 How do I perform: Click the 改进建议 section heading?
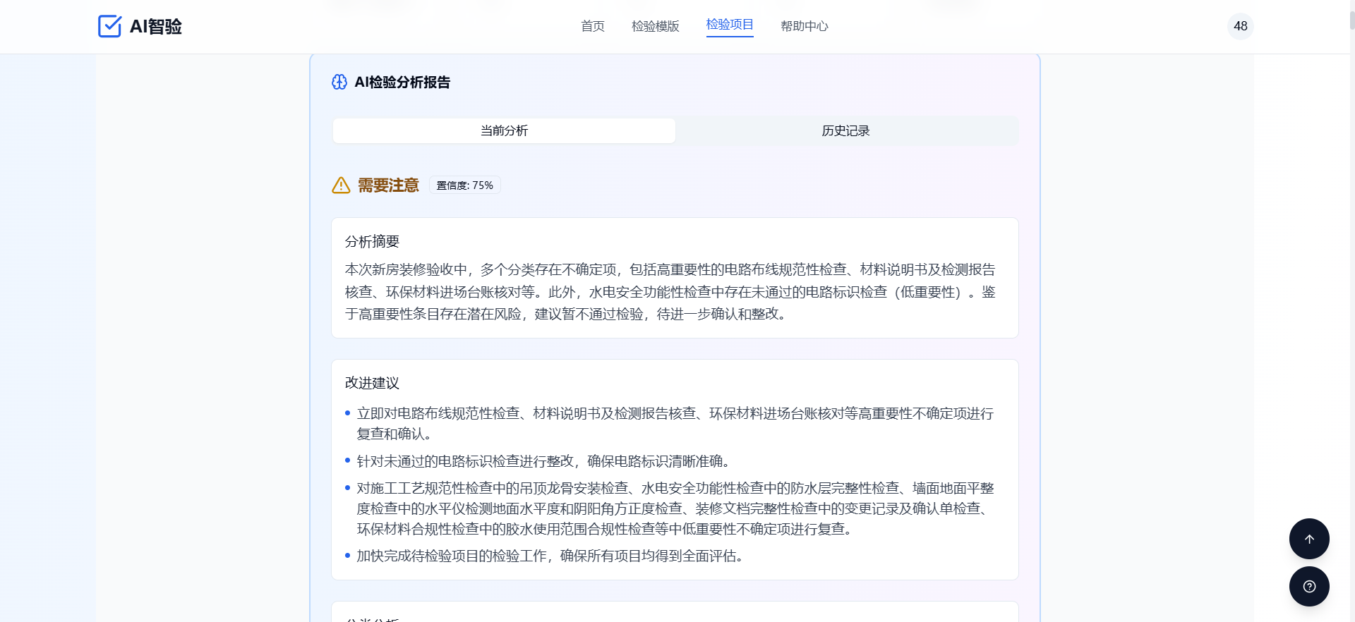[x=372, y=383]
